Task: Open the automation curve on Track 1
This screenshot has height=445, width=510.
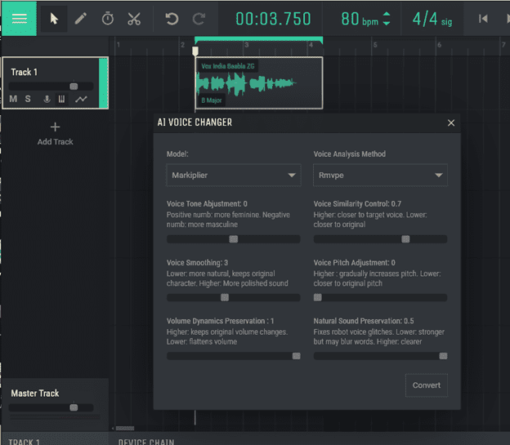Action: [81, 100]
